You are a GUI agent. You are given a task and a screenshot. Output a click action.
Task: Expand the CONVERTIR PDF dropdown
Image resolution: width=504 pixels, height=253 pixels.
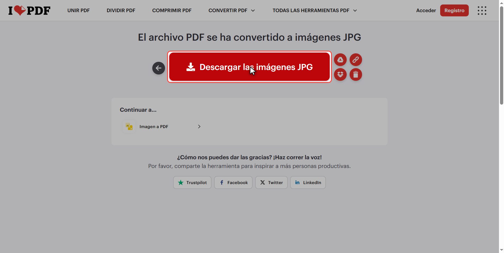(232, 11)
